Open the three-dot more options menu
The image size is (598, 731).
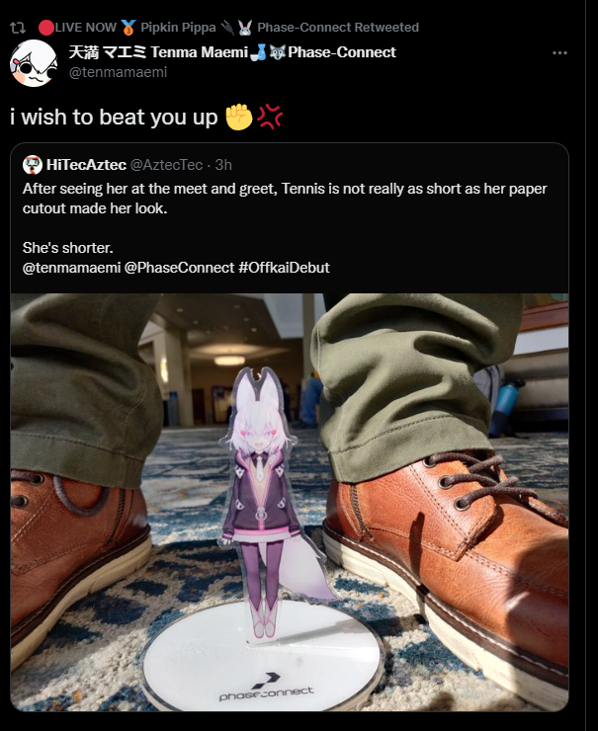559,52
